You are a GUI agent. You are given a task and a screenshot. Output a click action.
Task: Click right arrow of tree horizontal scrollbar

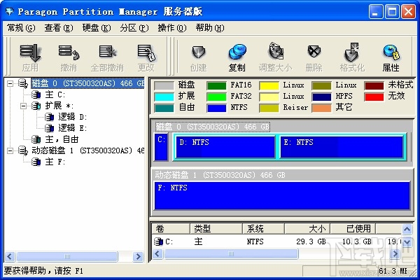138,257
